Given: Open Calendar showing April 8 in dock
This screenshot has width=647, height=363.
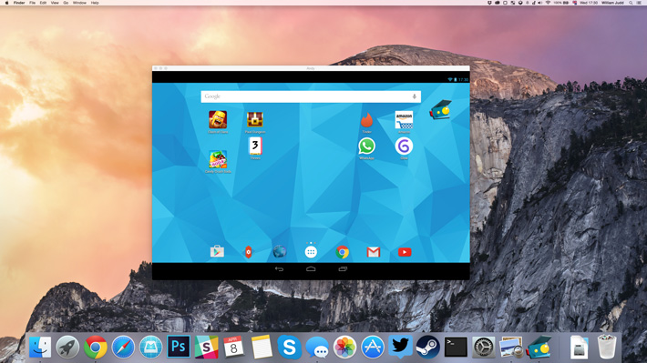Looking at the screenshot, I should pos(233,347).
